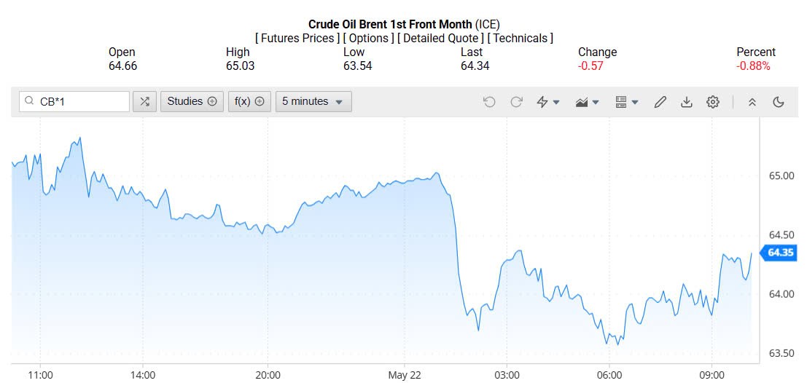Open chart settings gear icon
807x383 pixels.
click(x=713, y=102)
